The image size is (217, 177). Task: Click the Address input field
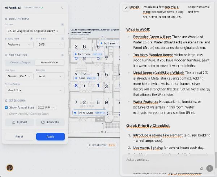[35, 31]
